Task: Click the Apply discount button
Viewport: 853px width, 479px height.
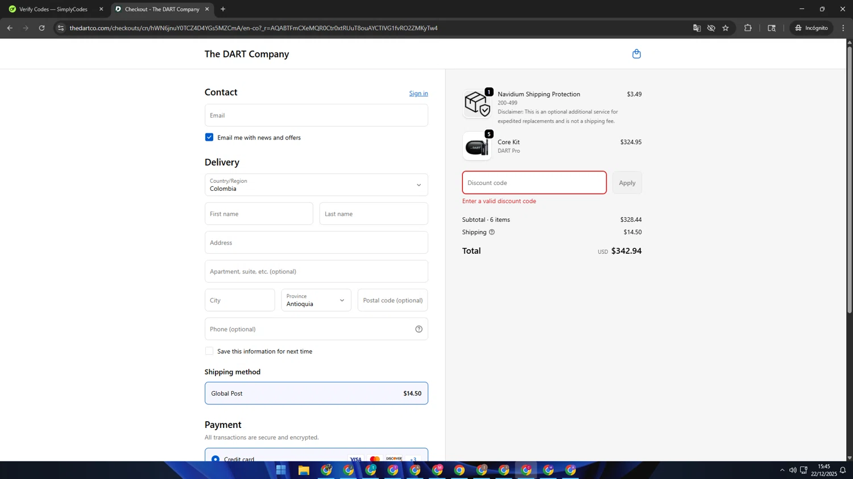Action: 627,183
